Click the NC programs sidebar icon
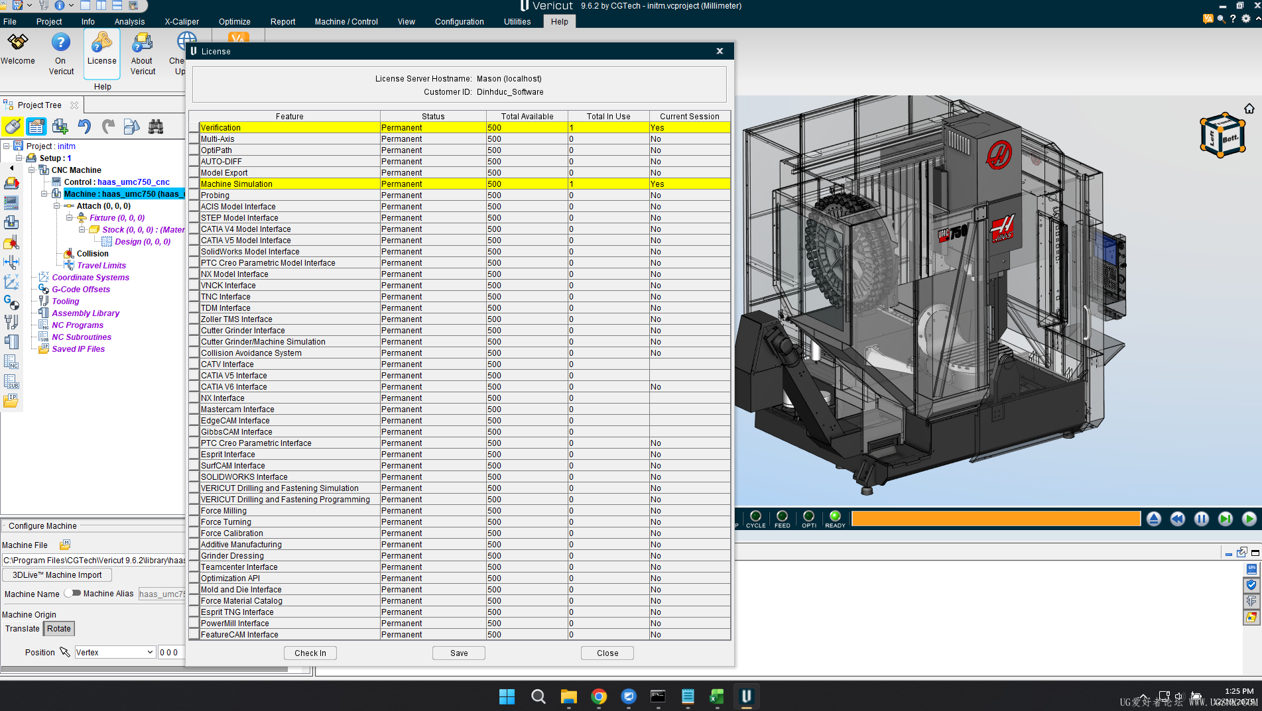This screenshot has width=1262, height=711. [11, 362]
